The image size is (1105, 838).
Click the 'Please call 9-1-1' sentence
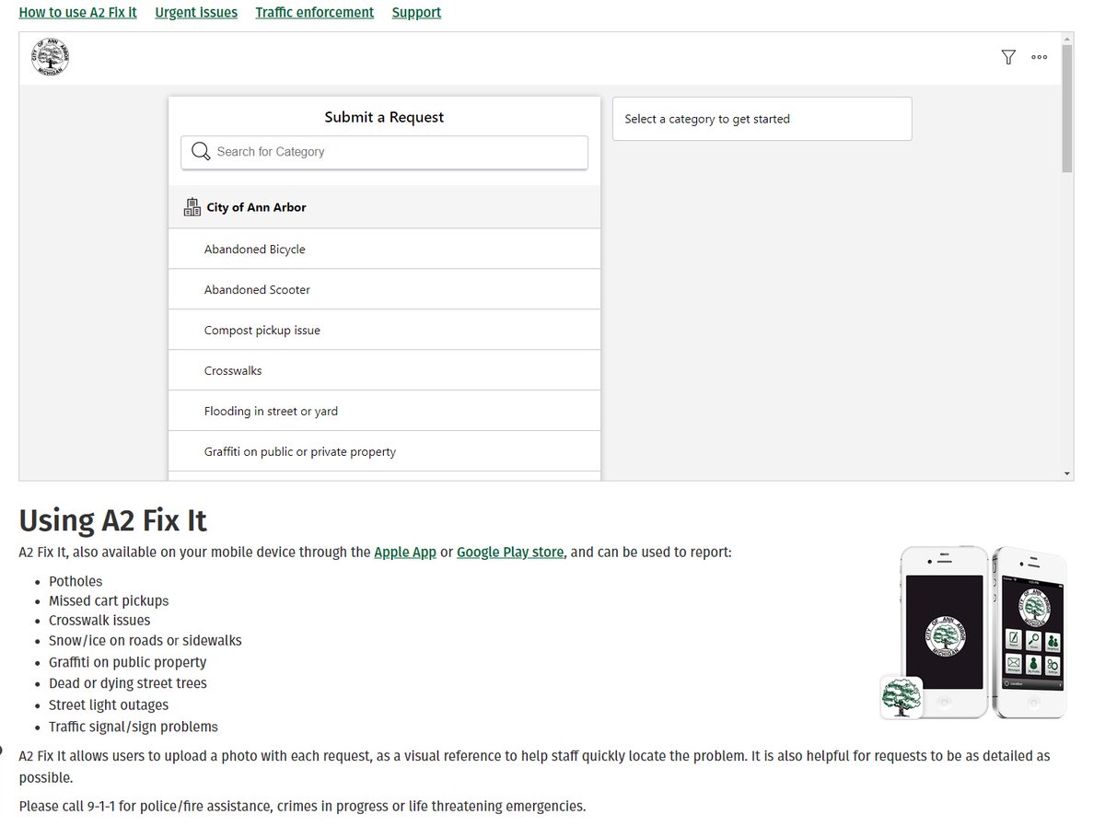pos(302,806)
